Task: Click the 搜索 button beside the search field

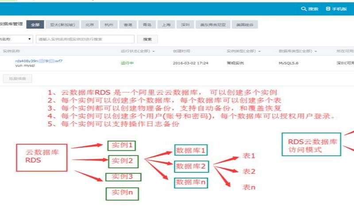Action: coord(147,39)
